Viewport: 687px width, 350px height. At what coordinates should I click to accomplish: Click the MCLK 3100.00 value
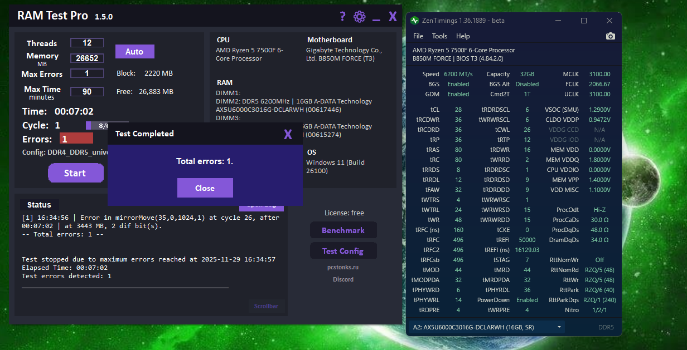[x=599, y=74]
